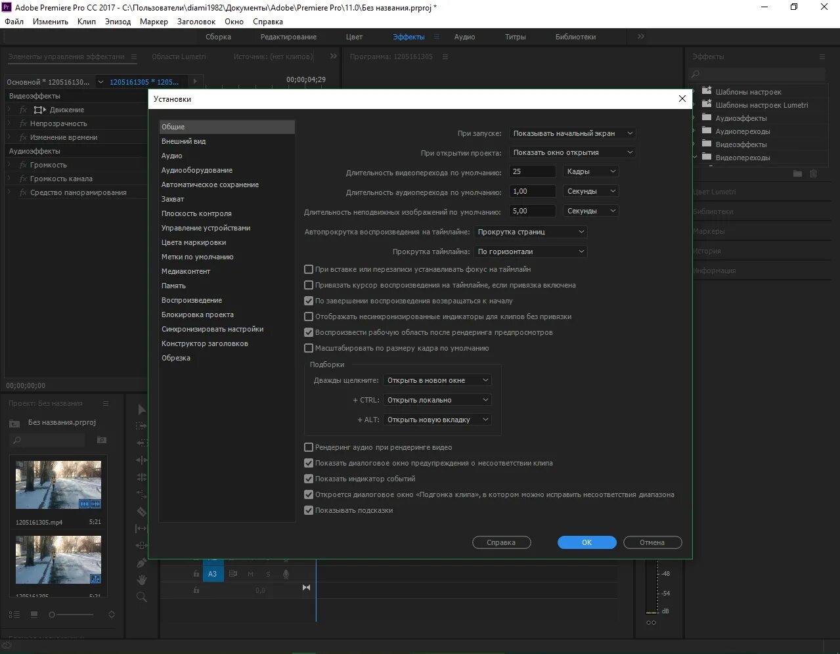Enable Рендеринг аудио при рендеринге видео

[x=309, y=447]
